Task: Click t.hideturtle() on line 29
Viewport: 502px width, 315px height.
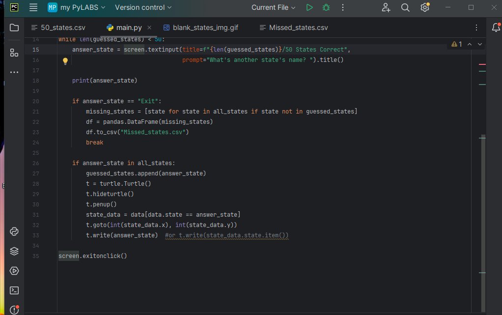Action: (110, 194)
